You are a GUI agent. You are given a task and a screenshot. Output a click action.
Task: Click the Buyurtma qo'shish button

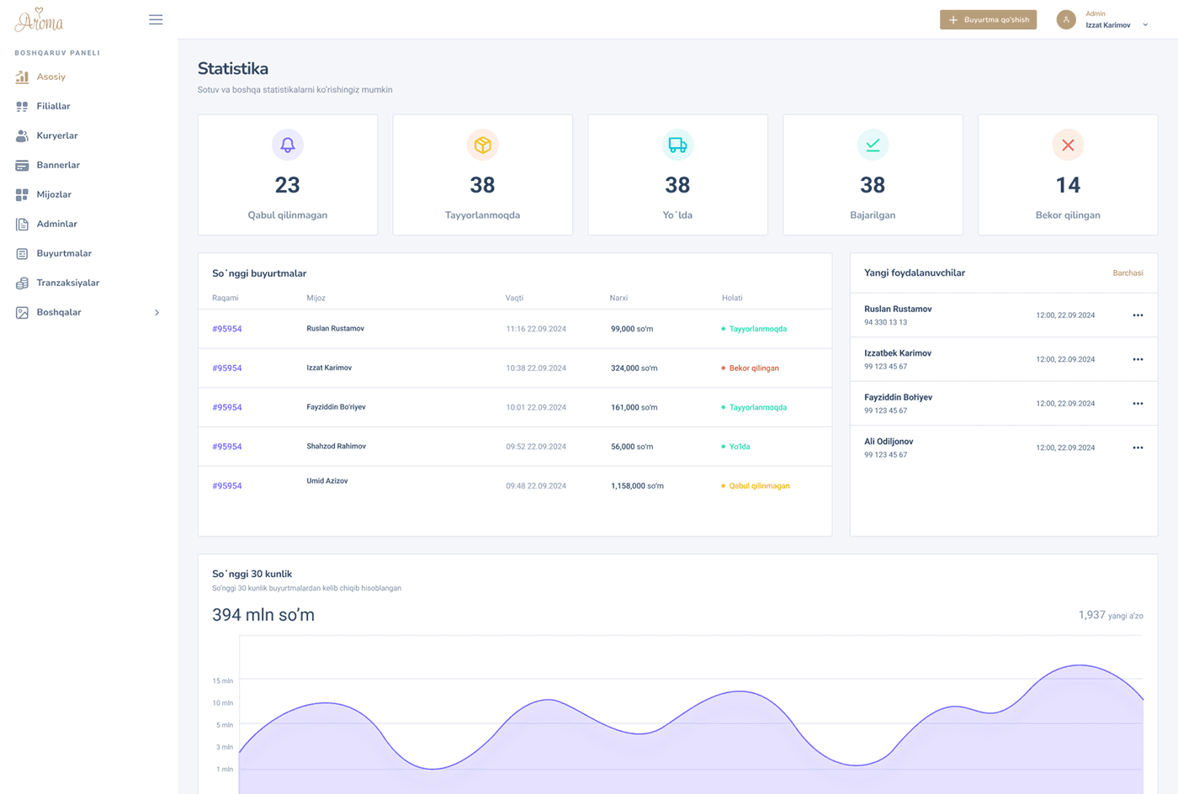pos(988,19)
